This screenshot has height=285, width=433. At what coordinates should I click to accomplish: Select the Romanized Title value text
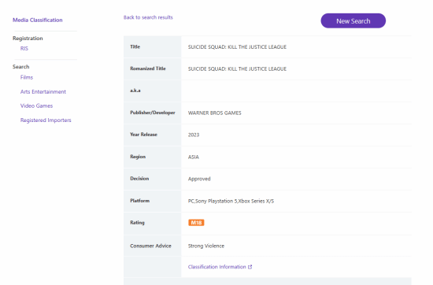coord(237,68)
